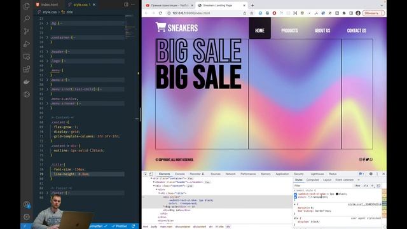The height and width of the screenshot is (229, 407).
Task: Click the Facebook icon in the footer
Action: point(364,160)
